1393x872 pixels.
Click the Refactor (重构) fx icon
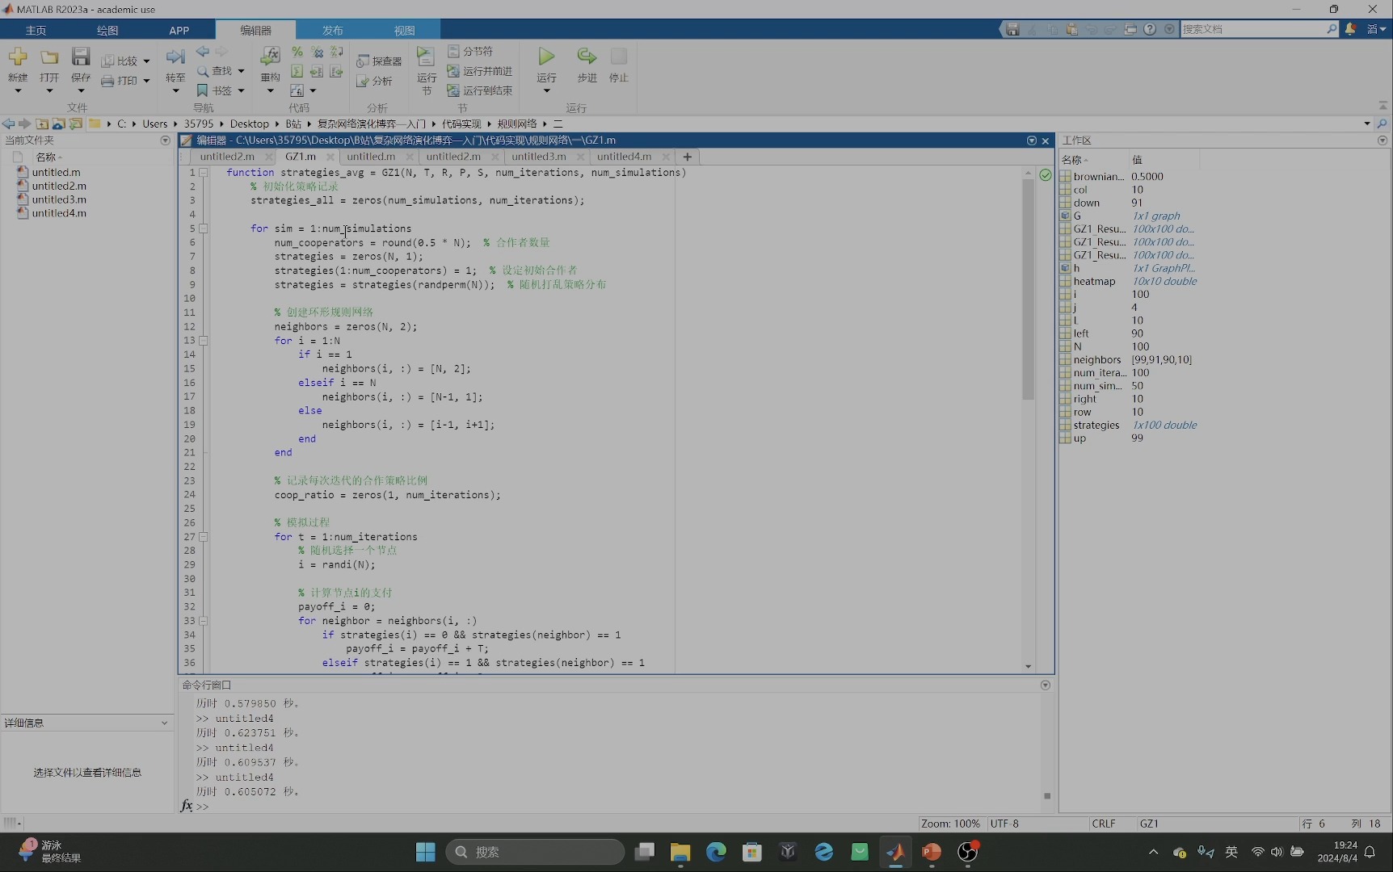[x=270, y=57]
